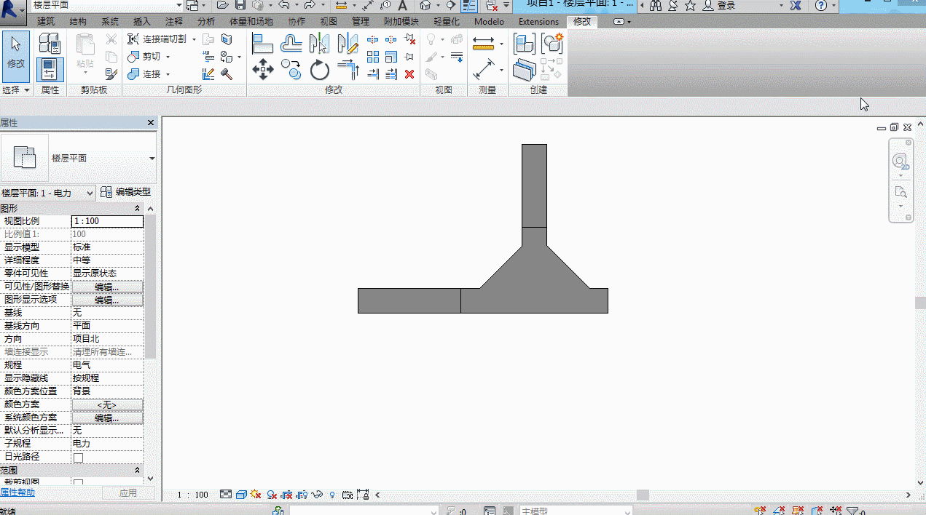926x515 pixels.
Task: Open the 视图 ribbon tab
Action: (329, 22)
